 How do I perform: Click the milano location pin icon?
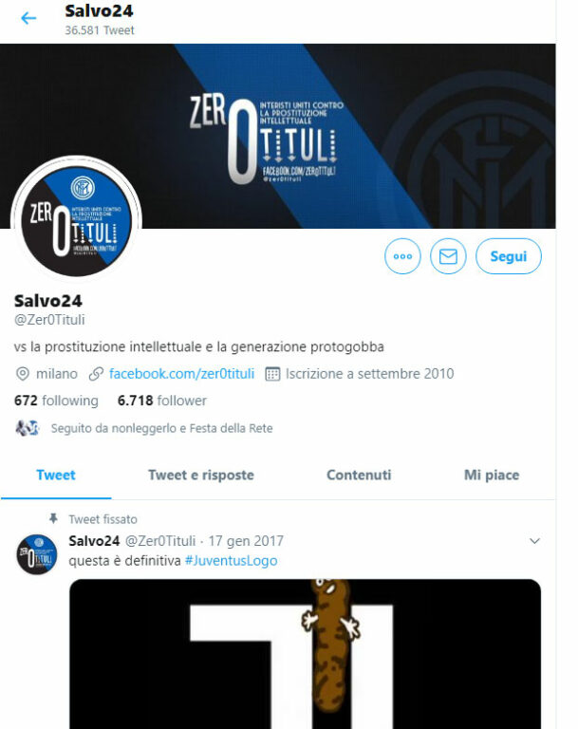23,374
